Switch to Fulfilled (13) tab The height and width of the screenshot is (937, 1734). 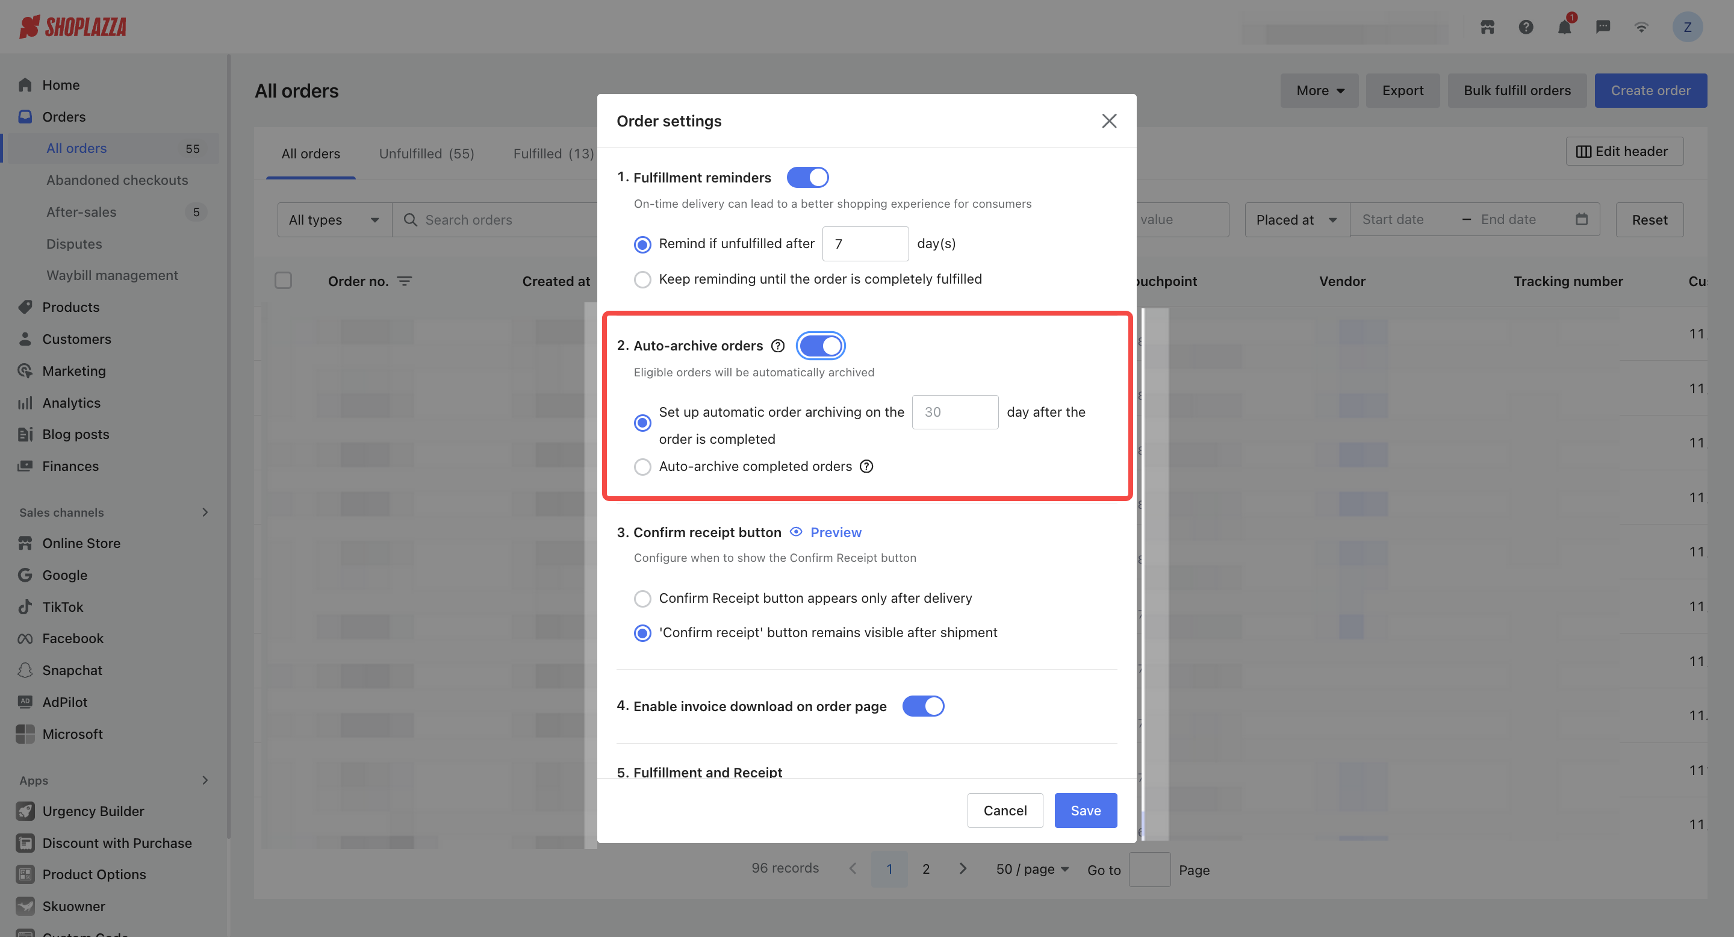coord(553,154)
